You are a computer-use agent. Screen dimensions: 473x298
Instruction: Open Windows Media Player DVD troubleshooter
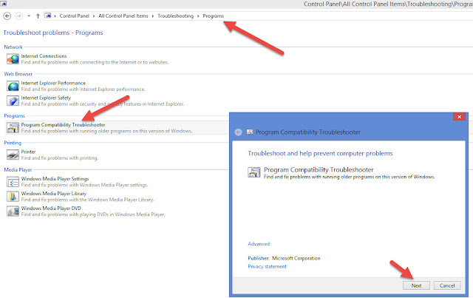click(51, 209)
